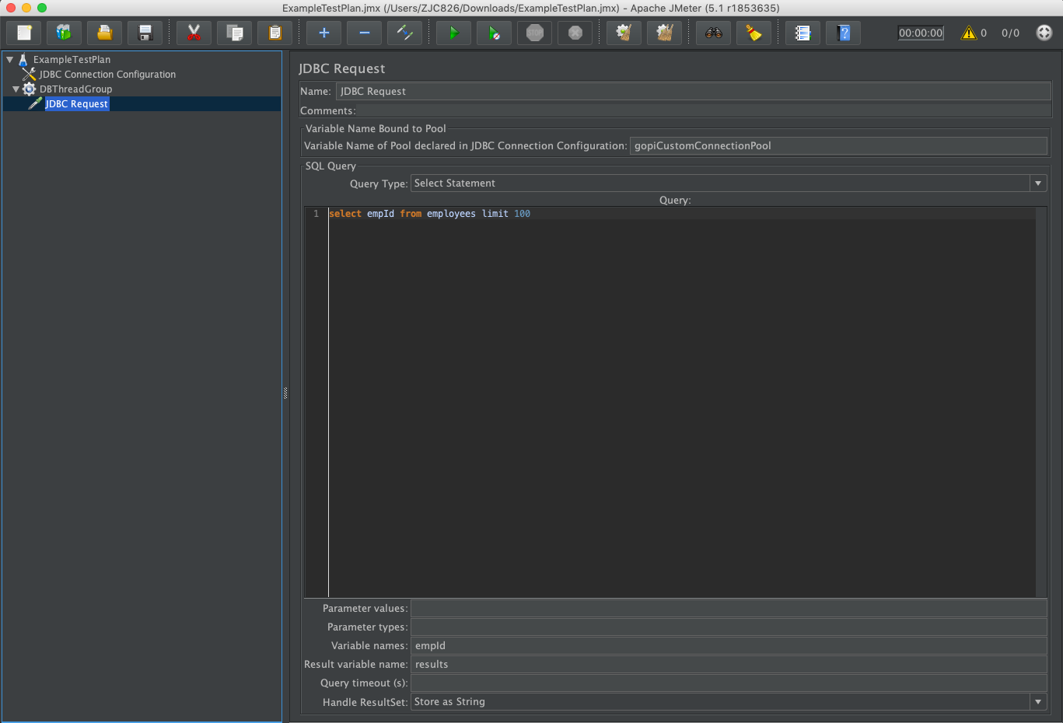Click the Query timeout input field

click(x=729, y=683)
